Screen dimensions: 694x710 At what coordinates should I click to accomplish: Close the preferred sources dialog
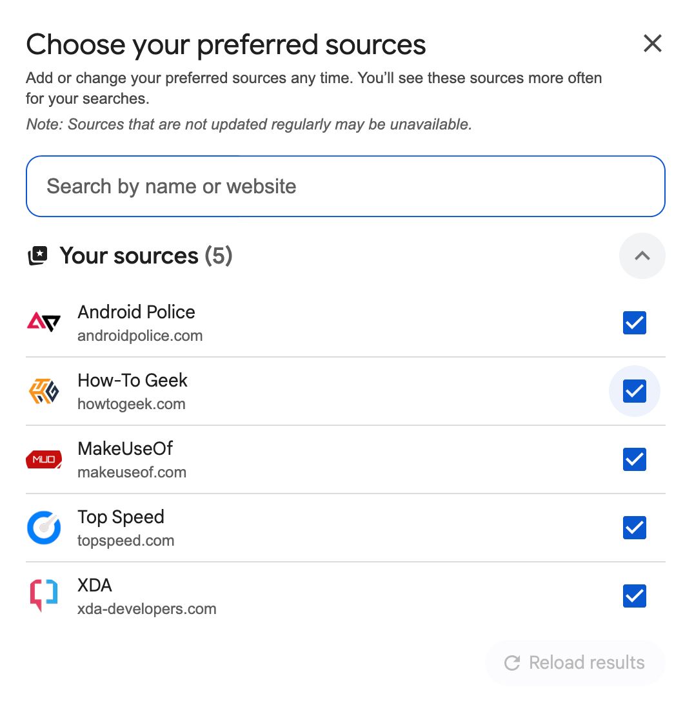tap(653, 44)
